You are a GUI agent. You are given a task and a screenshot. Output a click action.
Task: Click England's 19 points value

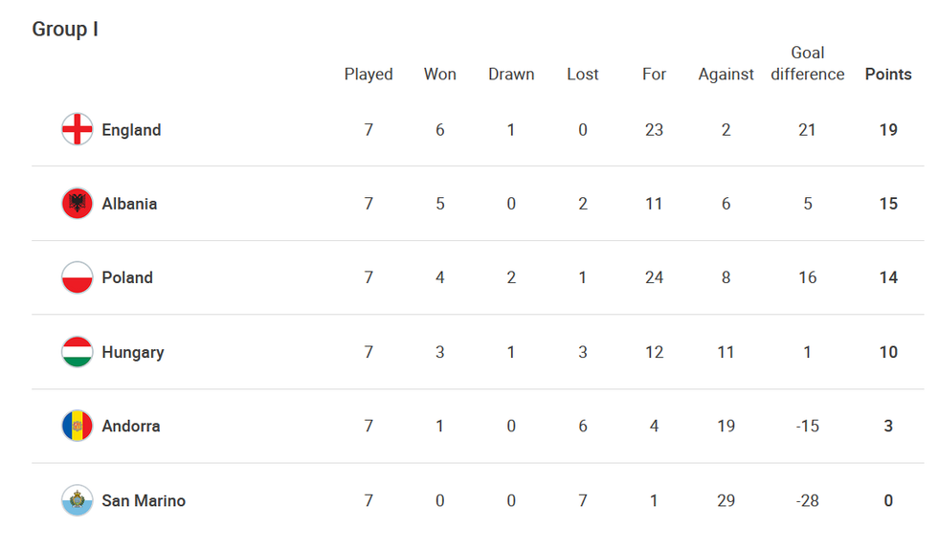pyautogui.click(x=888, y=130)
